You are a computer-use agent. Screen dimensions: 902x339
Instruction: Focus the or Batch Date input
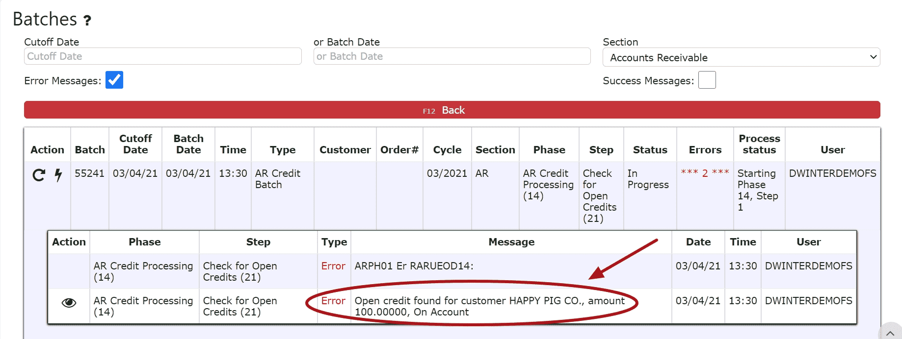pyautogui.click(x=451, y=56)
